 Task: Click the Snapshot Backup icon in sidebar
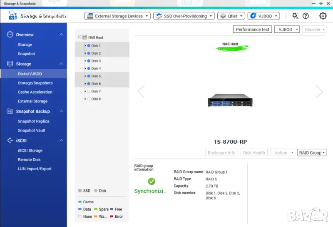point(10,111)
